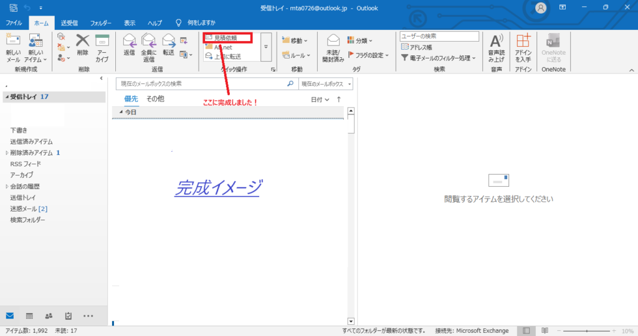This screenshot has height=336, width=638.
Task: Select the 見積依頼 quick step
Action: 226,38
